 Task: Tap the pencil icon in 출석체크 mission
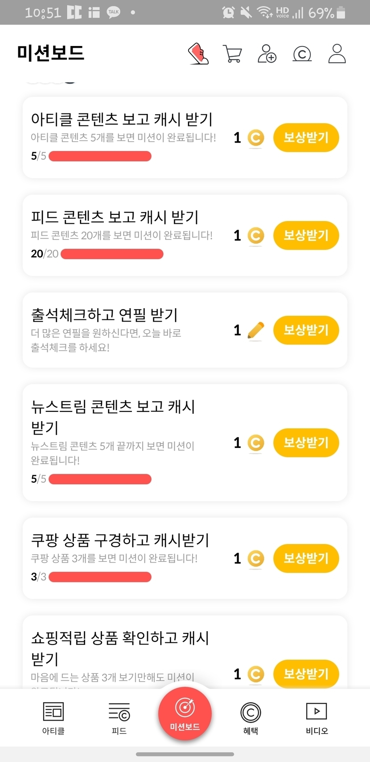255,331
